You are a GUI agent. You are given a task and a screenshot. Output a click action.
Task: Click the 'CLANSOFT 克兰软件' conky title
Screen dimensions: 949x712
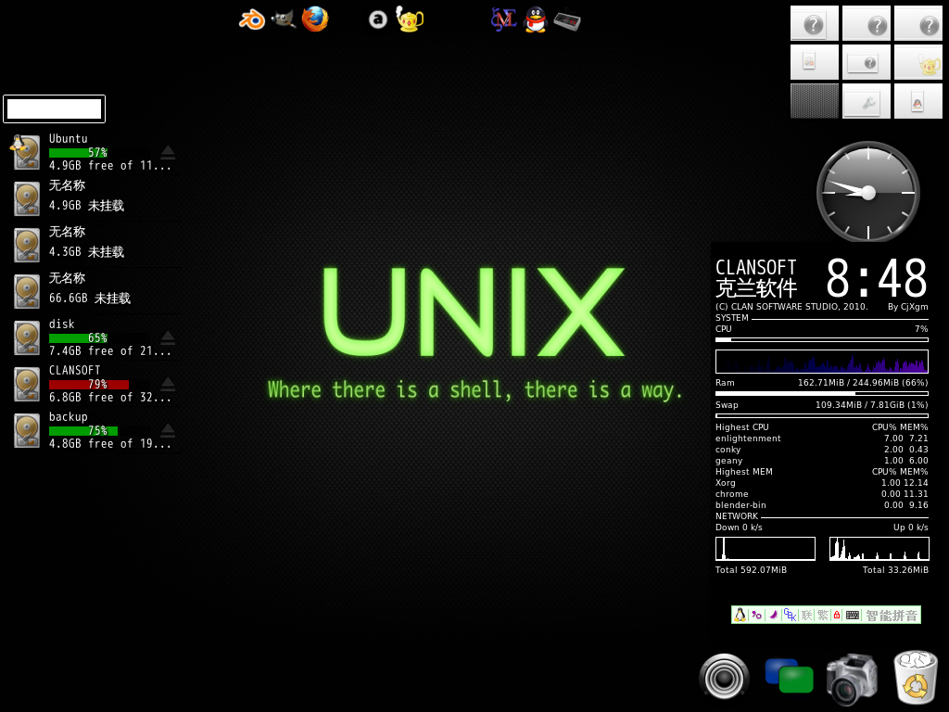(x=756, y=278)
